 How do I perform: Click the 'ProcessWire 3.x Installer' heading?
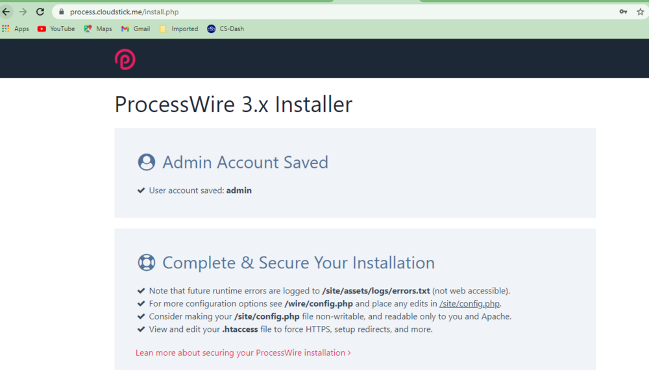pos(234,104)
